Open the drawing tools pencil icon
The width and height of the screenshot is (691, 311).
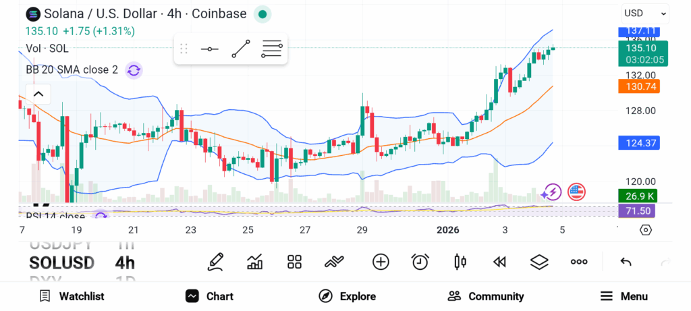click(215, 262)
